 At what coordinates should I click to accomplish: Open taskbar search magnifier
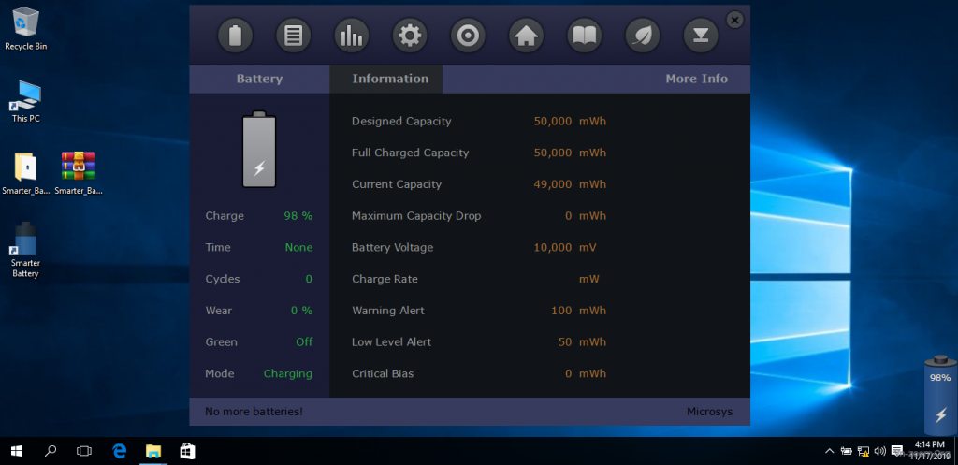[x=51, y=451]
